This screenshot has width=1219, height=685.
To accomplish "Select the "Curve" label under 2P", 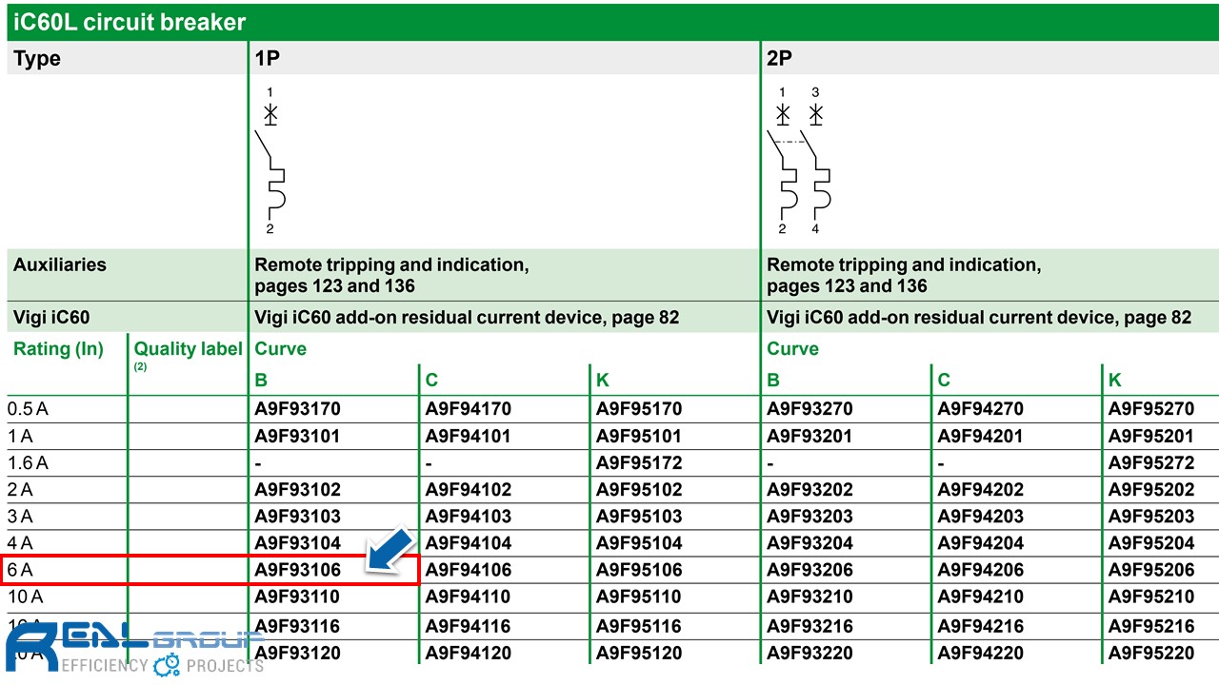I will (x=792, y=348).
